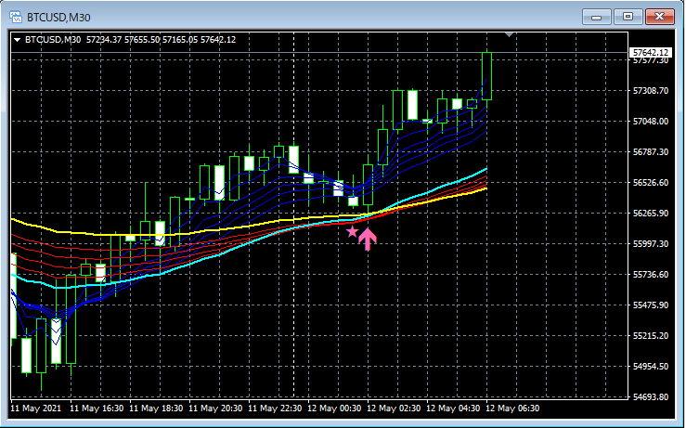Click the 56265.90 price scale label

click(651, 214)
